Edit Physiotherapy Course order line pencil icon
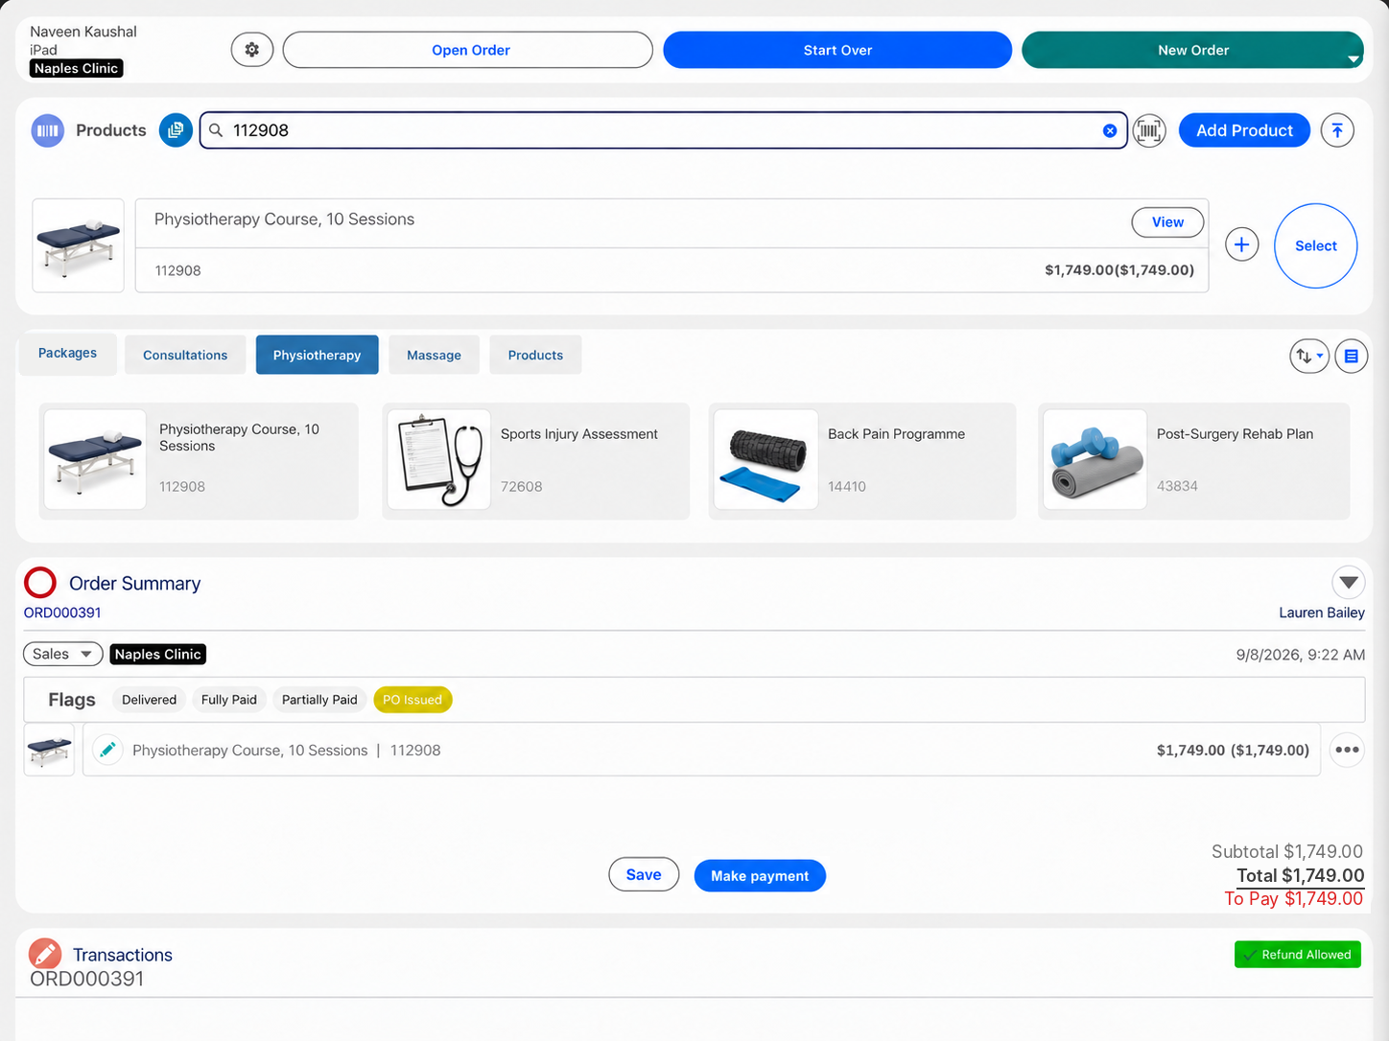 (x=108, y=750)
